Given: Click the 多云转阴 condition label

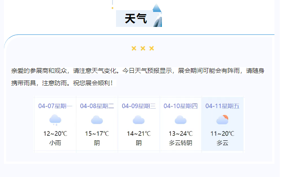Looking at the screenshot, I should coord(180,143).
